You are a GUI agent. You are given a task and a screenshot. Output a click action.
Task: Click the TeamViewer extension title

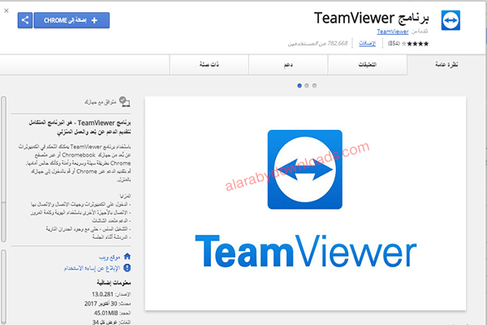(x=371, y=18)
